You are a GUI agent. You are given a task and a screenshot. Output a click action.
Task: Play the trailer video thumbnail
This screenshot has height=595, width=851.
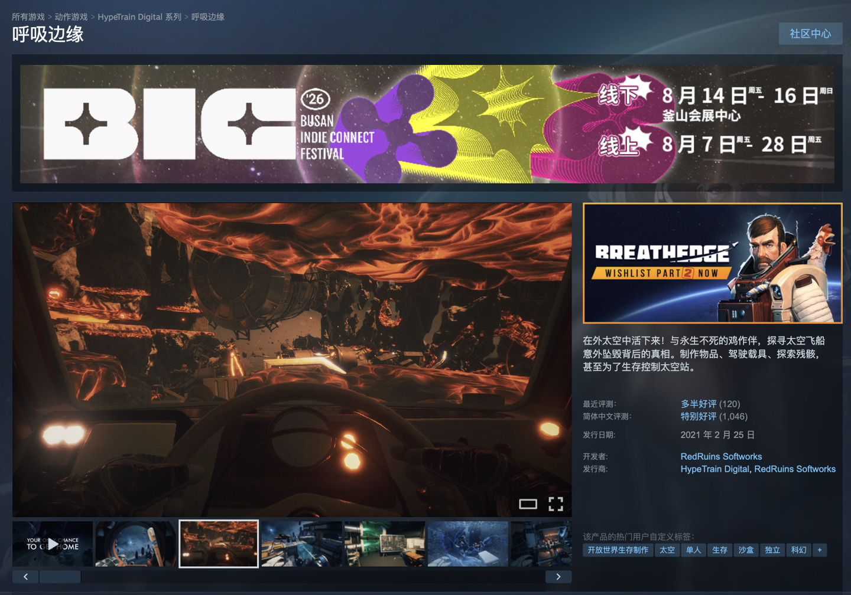click(x=53, y=544)
